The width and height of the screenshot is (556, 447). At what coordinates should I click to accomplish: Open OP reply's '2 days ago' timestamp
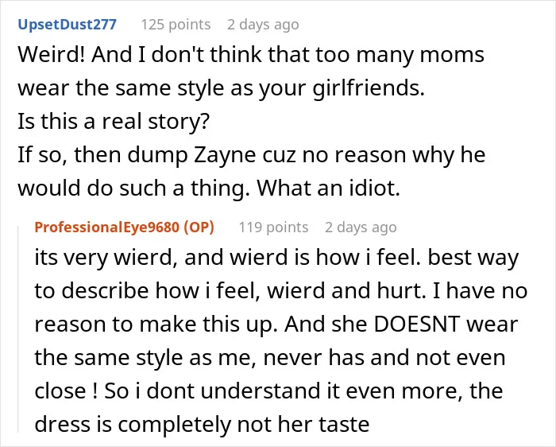coord(361,227)
